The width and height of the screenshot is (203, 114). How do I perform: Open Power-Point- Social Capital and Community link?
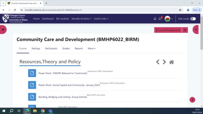[69, 85]
